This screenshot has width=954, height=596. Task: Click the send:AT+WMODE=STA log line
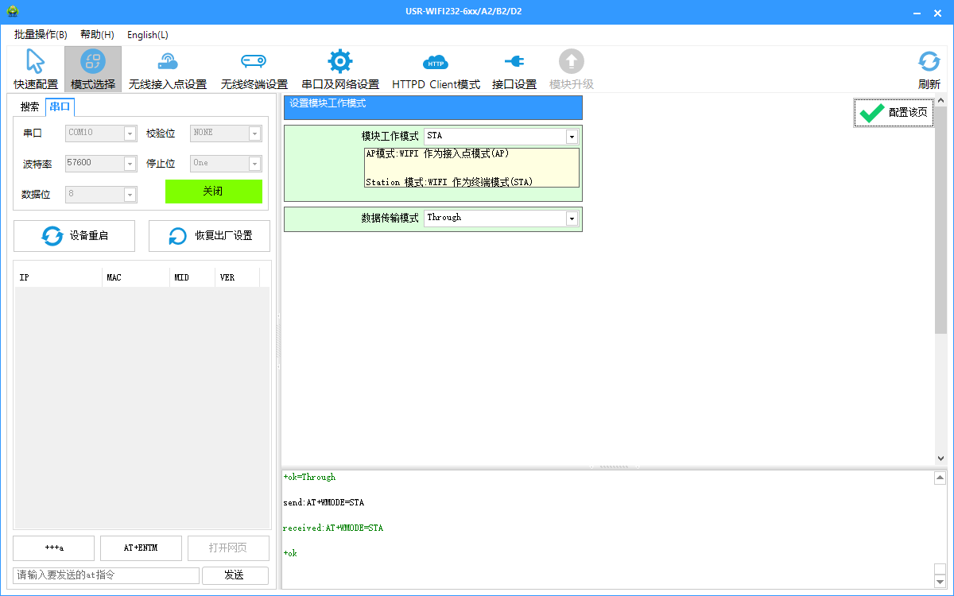point(324,503)
